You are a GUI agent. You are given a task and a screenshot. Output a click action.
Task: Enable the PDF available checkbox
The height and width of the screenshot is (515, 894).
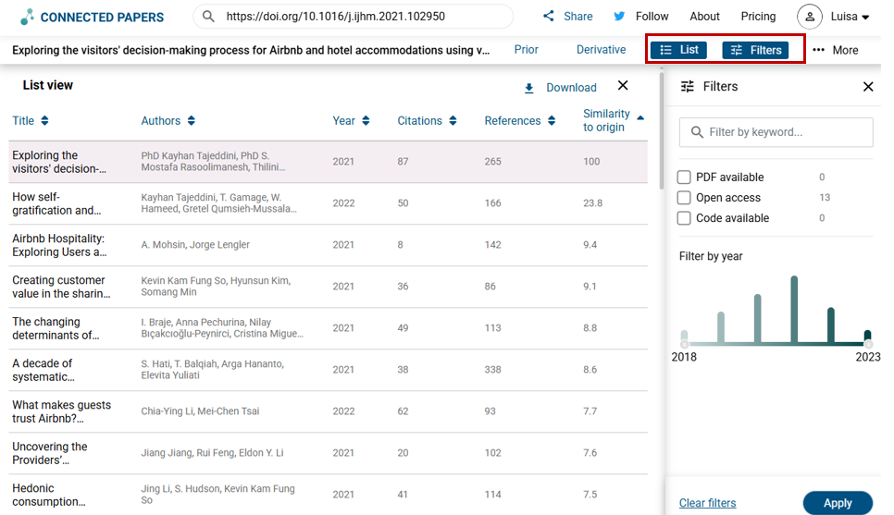click(684, 178)
